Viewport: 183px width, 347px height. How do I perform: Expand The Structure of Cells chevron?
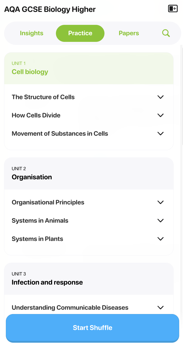[x=160, y=97]
